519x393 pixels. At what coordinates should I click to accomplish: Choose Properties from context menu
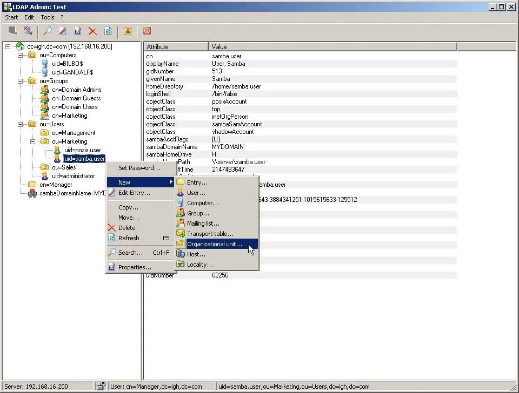point(141,267)
